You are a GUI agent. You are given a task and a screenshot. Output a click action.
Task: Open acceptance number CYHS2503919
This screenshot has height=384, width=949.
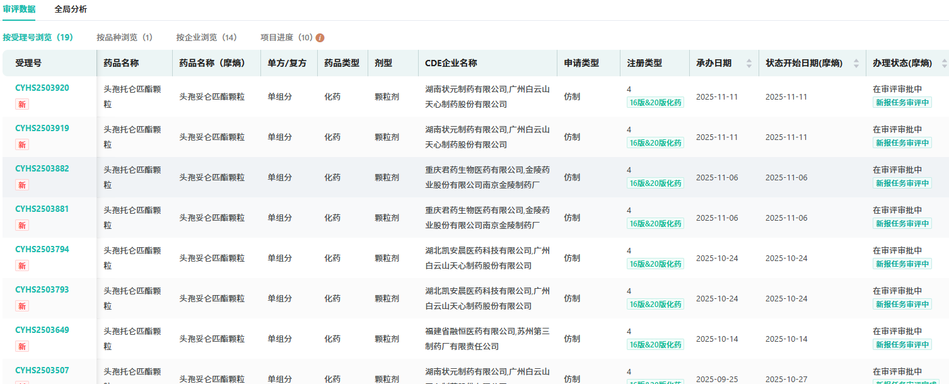point(42,129)
